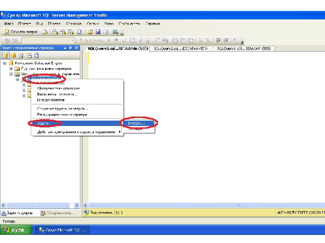Open the Отладка menu
Viewport: 325px width, 243px height.
[74, 23]
